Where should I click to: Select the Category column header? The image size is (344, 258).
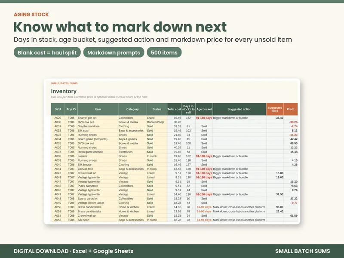(132, 109)
